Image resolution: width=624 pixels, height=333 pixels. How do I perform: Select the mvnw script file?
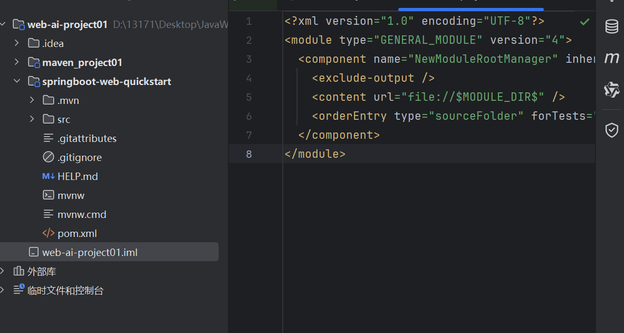tap(71, 196)
